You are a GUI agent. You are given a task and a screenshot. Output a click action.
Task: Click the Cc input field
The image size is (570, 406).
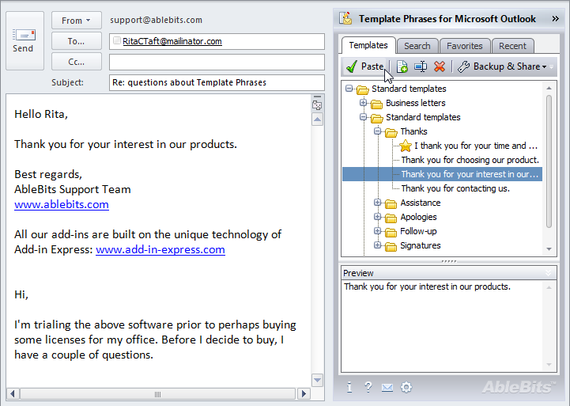(x=217, y=63)
